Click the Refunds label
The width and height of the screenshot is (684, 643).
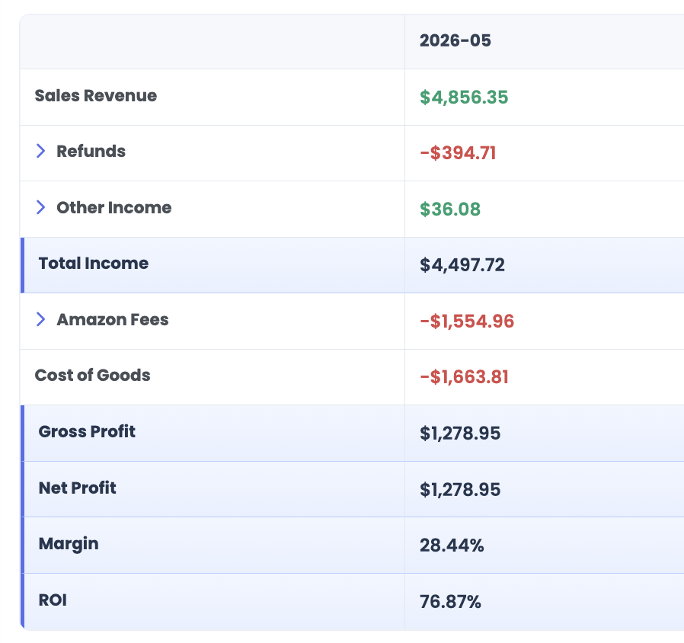click(91, 152)
